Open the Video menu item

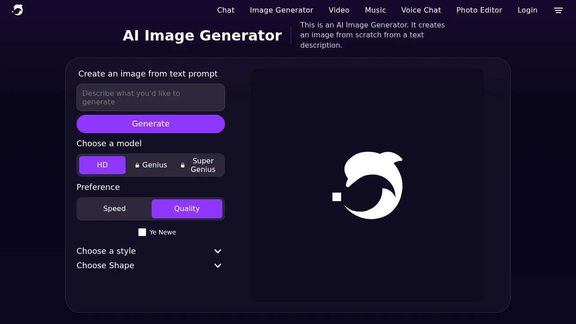339,10
